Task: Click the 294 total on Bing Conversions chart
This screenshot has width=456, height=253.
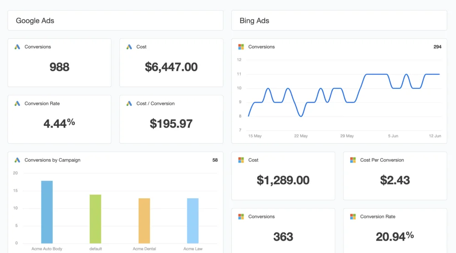Action: (x=437, y=47)
